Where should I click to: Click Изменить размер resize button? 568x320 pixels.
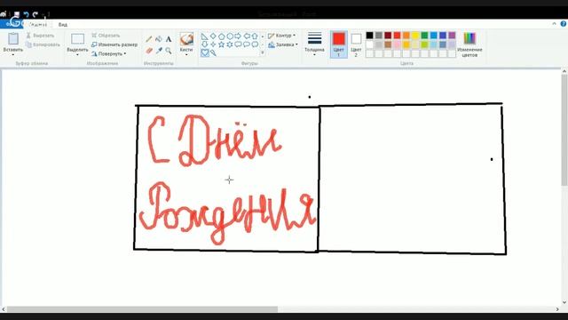point(114,44)
